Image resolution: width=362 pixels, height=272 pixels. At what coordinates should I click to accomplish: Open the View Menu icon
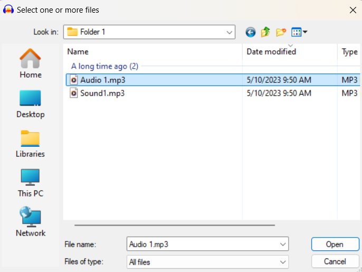click(x=297, y=32)
